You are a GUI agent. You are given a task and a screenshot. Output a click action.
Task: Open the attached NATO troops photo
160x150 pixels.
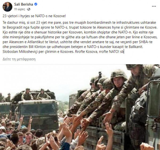80,107
